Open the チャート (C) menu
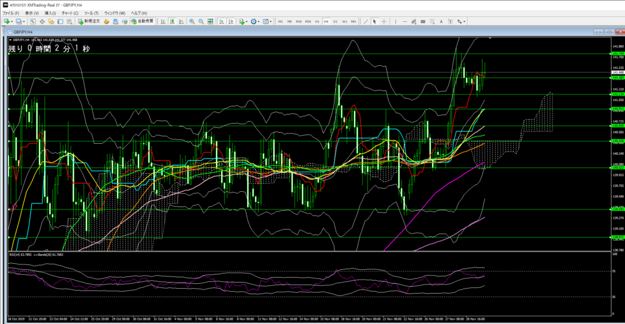 (x=70, y=13)
